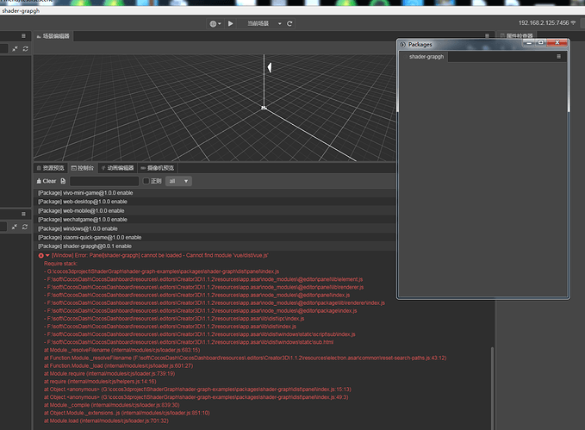Image resolution: width=585 pixels, height=430 pixels.
Task: Collapse the red error stack trace arrow
Action: coord(47,255)
